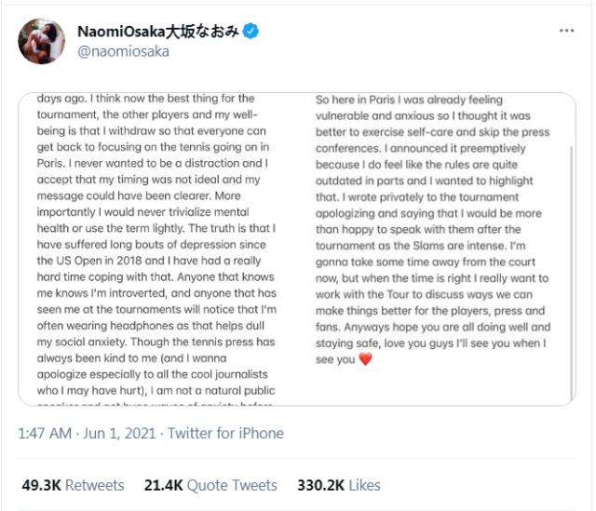View the 330.2K Likes list
596x511 pixels.
(x=339, y=485)
